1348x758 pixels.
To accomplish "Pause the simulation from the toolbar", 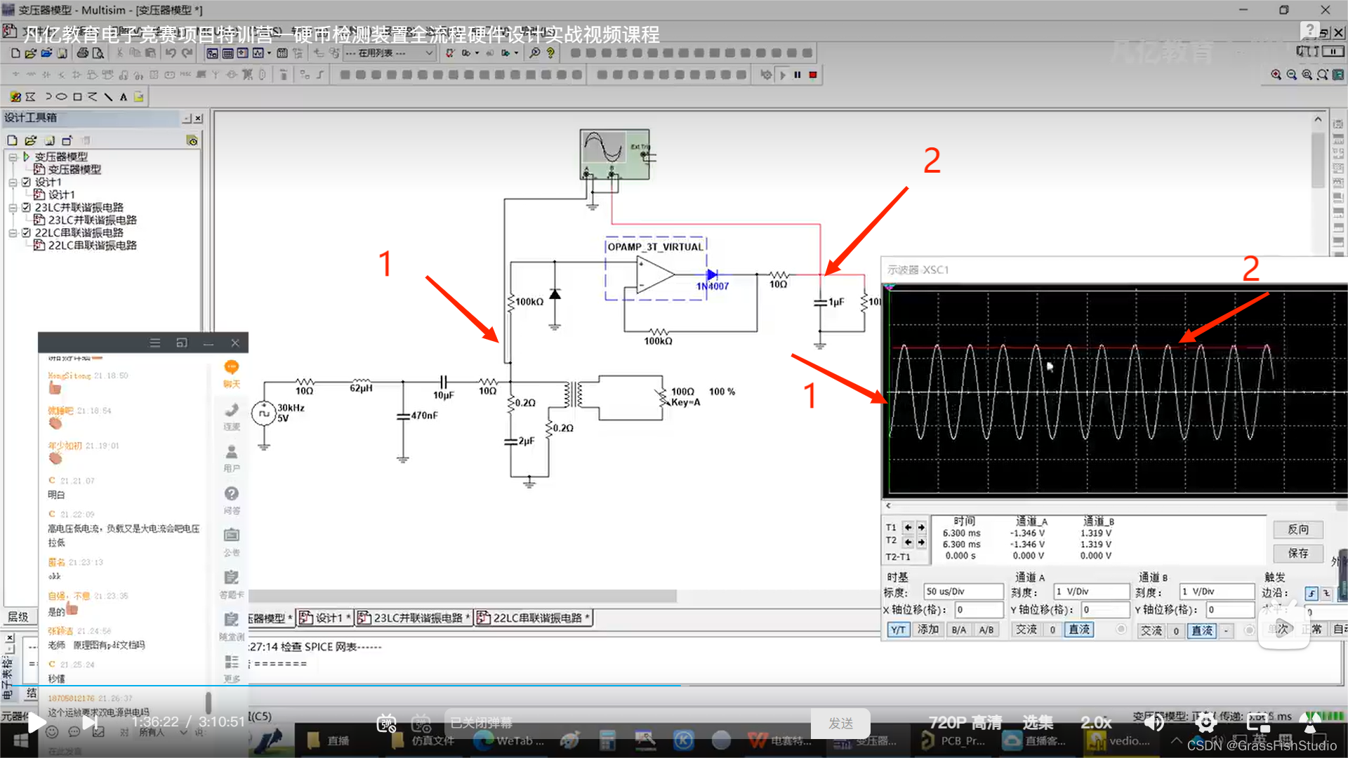I will (x=798, y=75).
